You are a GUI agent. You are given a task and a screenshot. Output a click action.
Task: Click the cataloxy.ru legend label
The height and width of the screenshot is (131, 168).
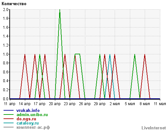[27, 123]
